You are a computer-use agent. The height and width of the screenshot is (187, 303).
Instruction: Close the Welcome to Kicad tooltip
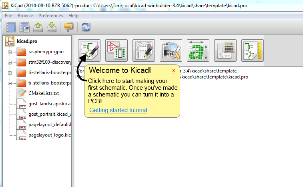pyautogui.click(x=174, y=71)
